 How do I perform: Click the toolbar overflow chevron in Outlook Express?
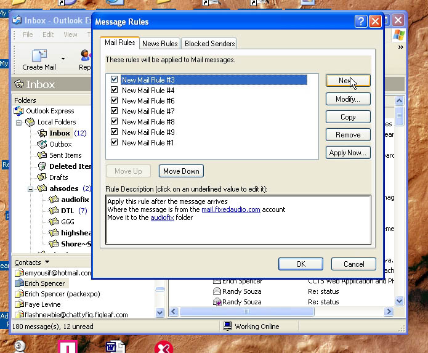[x=400, y=47]
